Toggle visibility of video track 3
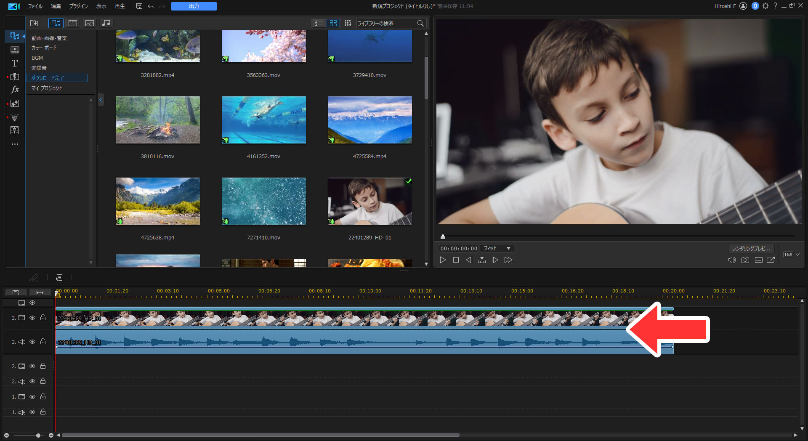Image resolution: width=808 pixels, height=441 pixels. tap(32, 318)
